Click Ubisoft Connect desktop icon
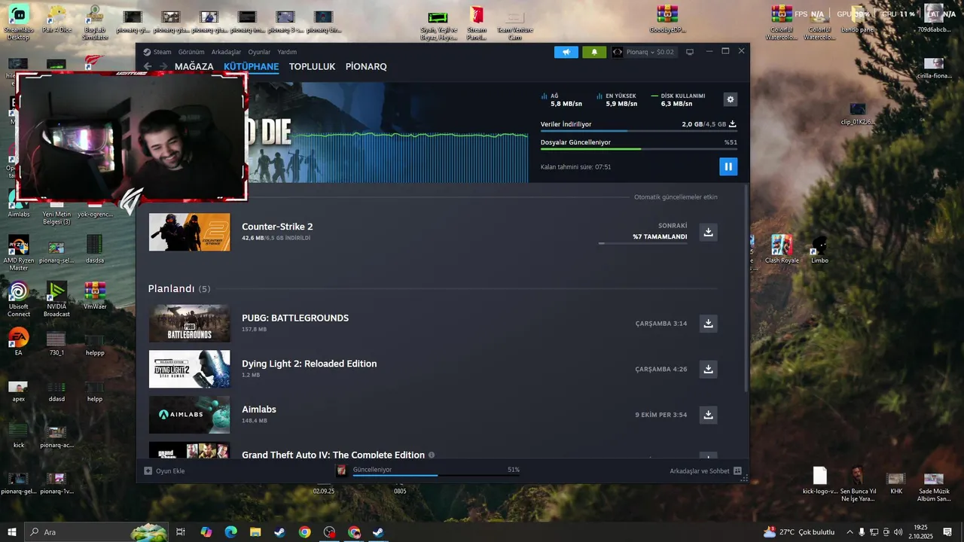This screenshot has width=964, height=542. 18,299
